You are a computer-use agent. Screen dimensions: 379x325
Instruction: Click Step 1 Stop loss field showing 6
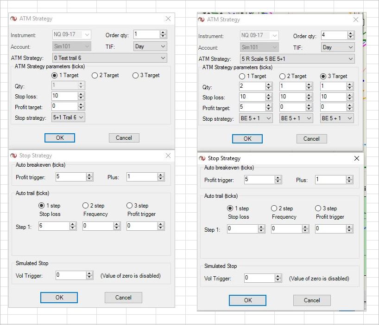pos(54,226)
